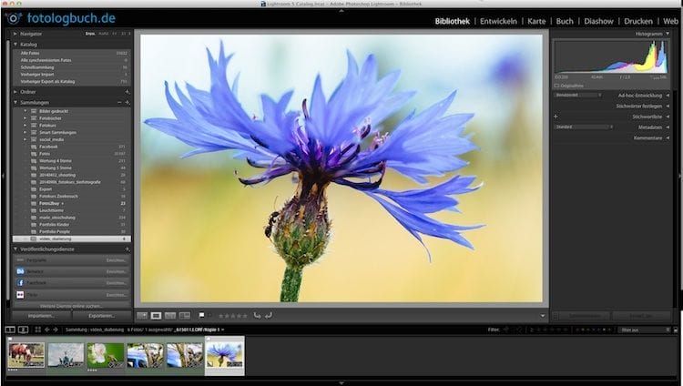
Task: Add a keyword with Stichwortliste plus icon
Action: pos(556,117)
